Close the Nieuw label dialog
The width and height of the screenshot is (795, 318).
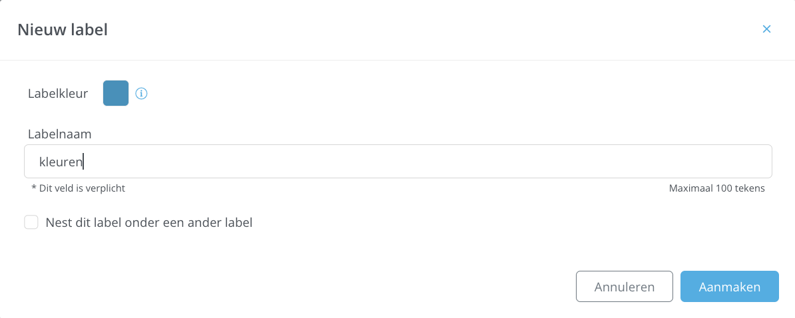pyautogui.click(x=766, y=29)
